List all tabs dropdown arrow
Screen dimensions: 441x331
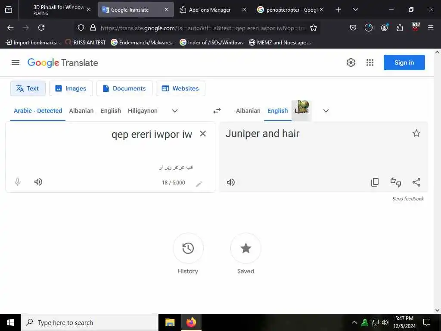point(355,9)
